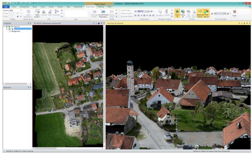Check the Background layer checkbox

pos(9,31)
